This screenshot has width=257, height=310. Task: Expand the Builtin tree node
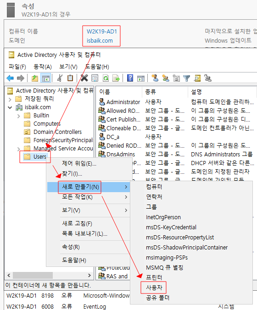coord(19,116)
